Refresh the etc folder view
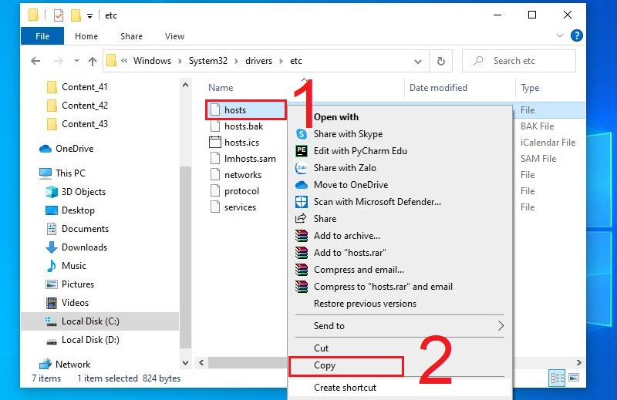The width and height of the screenshot is (617, 400). [441, 61]
